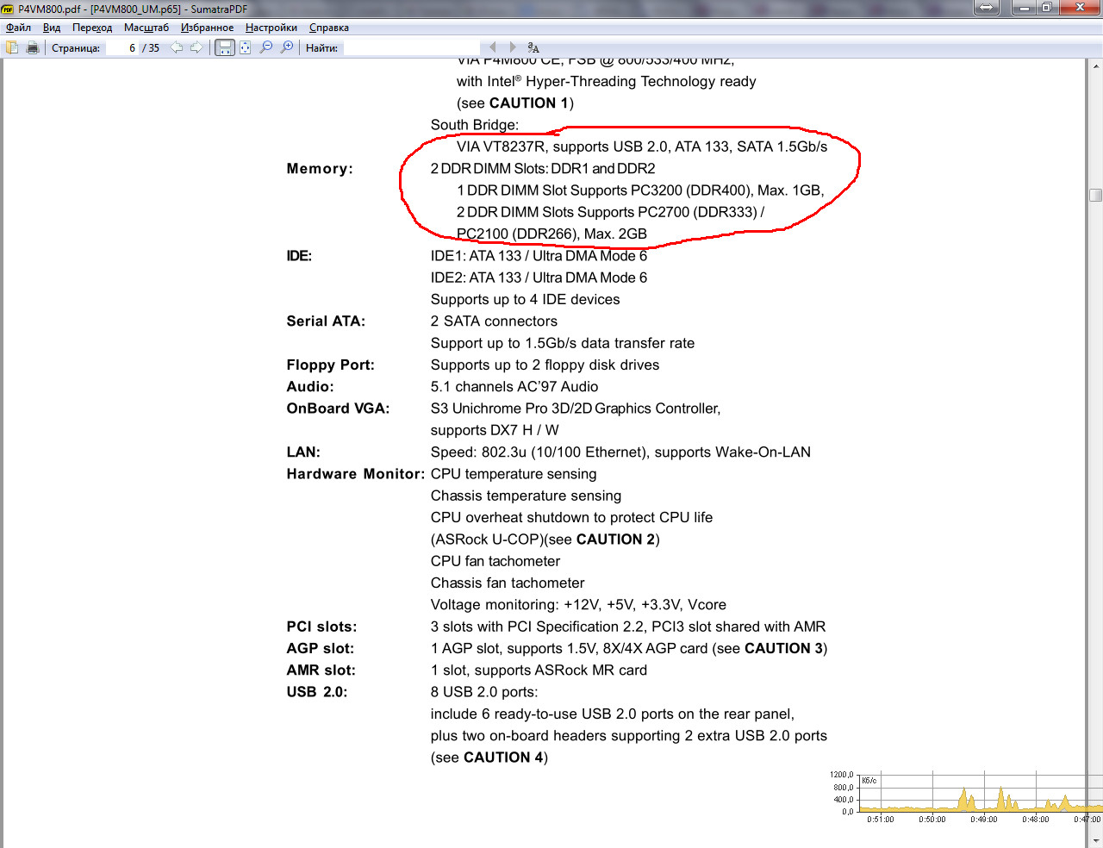Restore down the SumatraPDF window

pyautogui.click(x=1047, y=8)
